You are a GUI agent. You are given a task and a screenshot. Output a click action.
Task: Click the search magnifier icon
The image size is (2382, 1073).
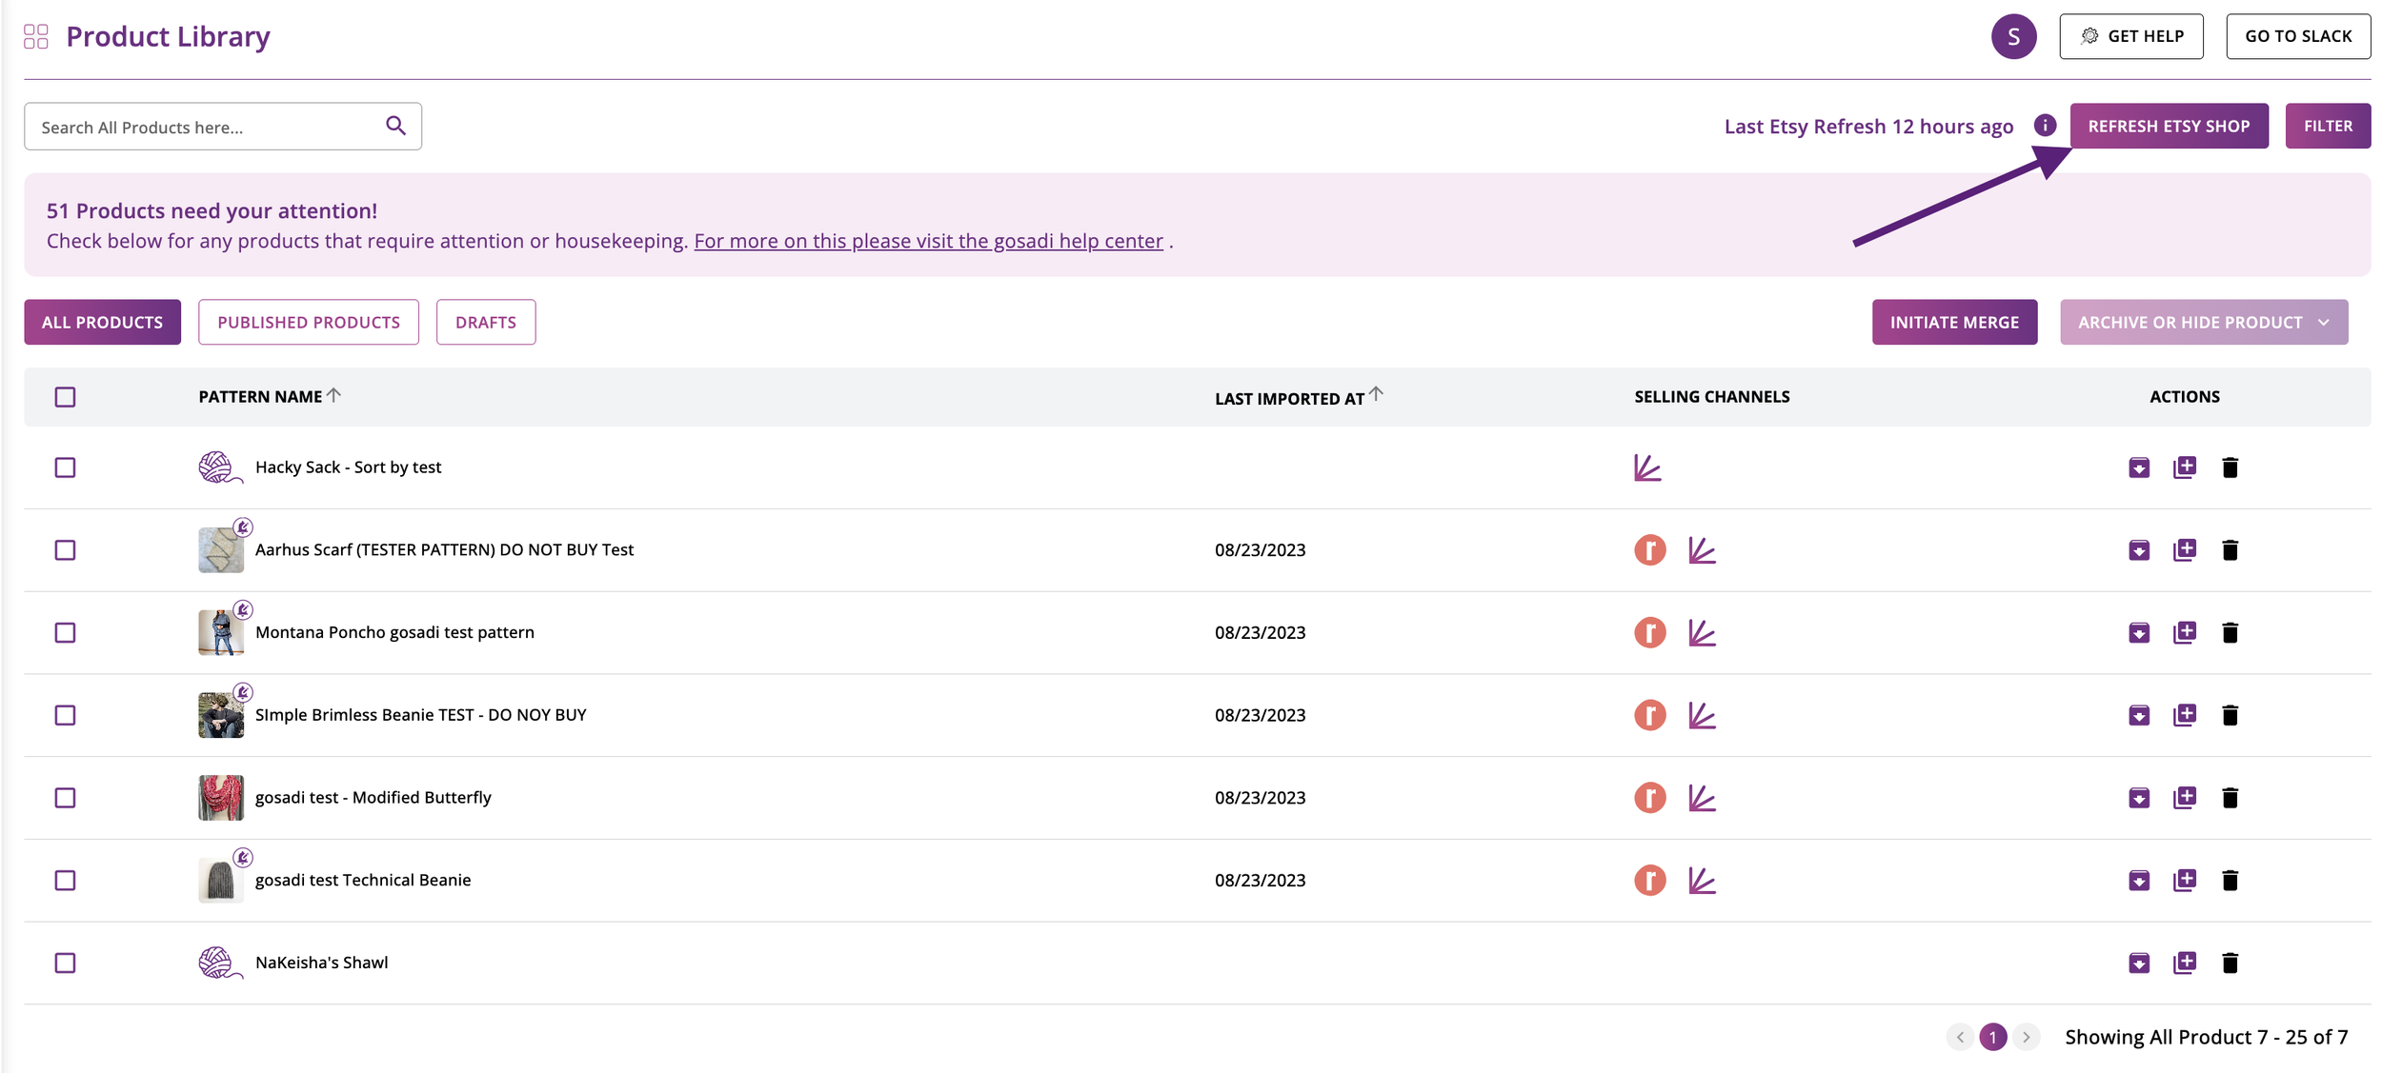pyautogui.click(x=395, y=126)
